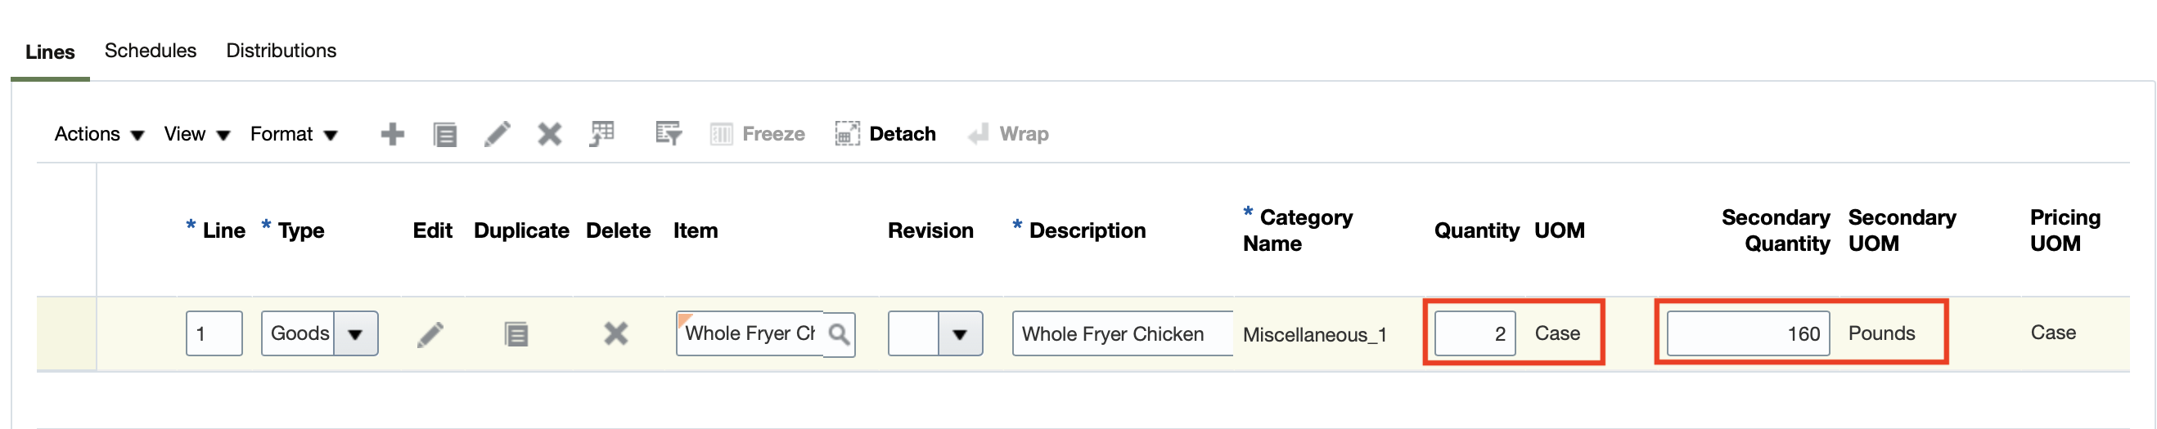Viewport: 2157px width, 429px height.
Task: Click the export to spreadsheet icon
Action: click(x=602, y=134)
